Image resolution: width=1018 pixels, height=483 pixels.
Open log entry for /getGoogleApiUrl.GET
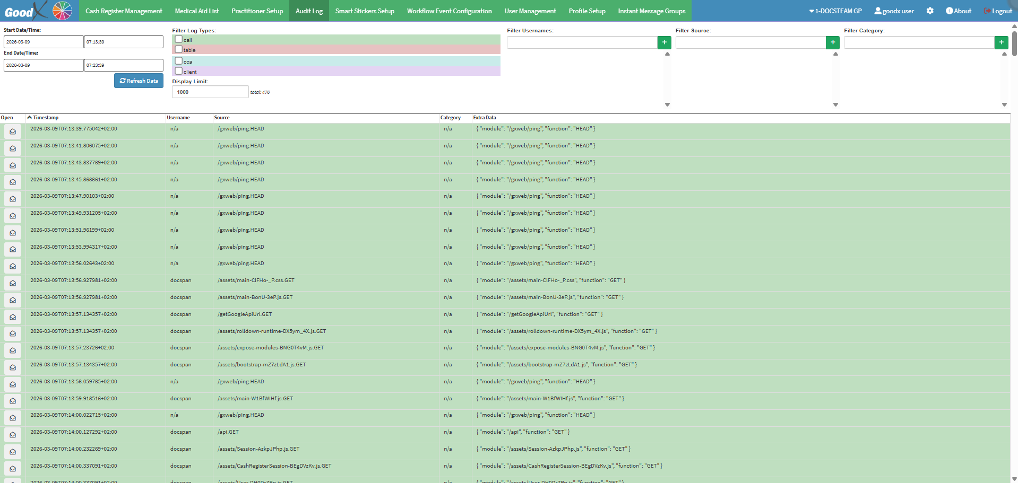pyautogui.click(x=13, y=317)
